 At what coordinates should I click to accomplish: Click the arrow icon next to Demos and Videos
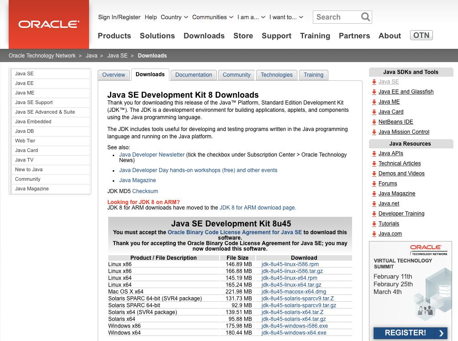(x=374, y=174)
